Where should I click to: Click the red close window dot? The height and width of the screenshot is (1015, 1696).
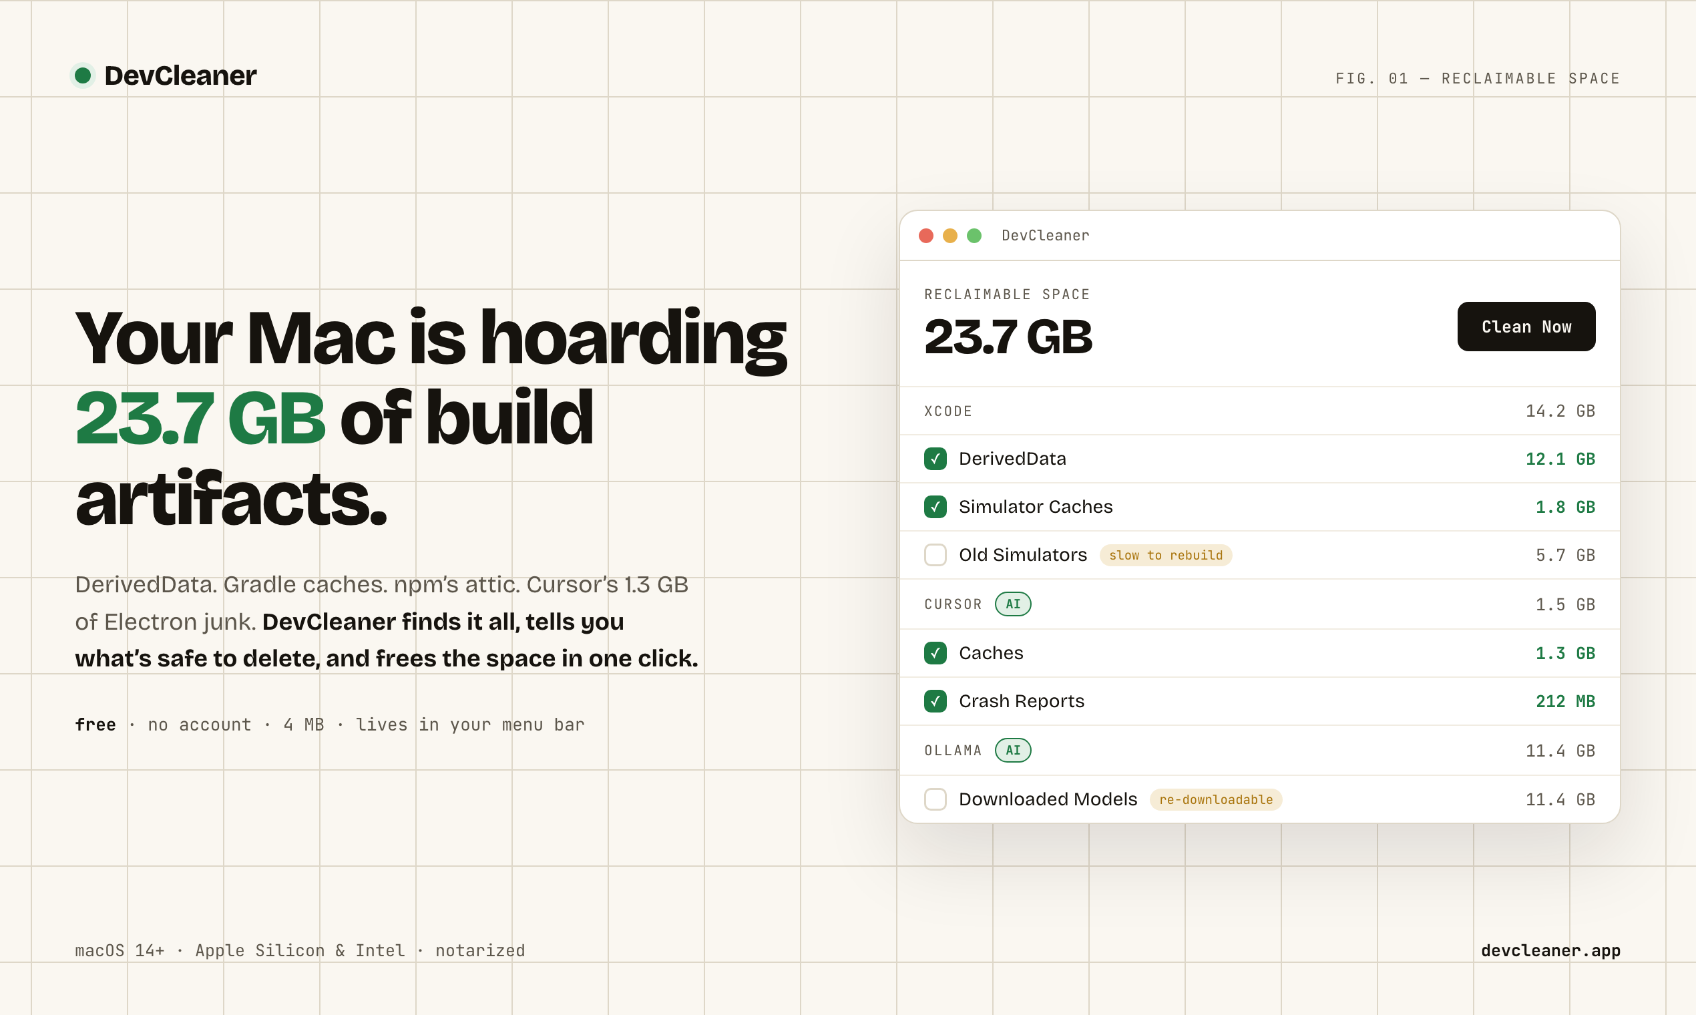[926, 235]
